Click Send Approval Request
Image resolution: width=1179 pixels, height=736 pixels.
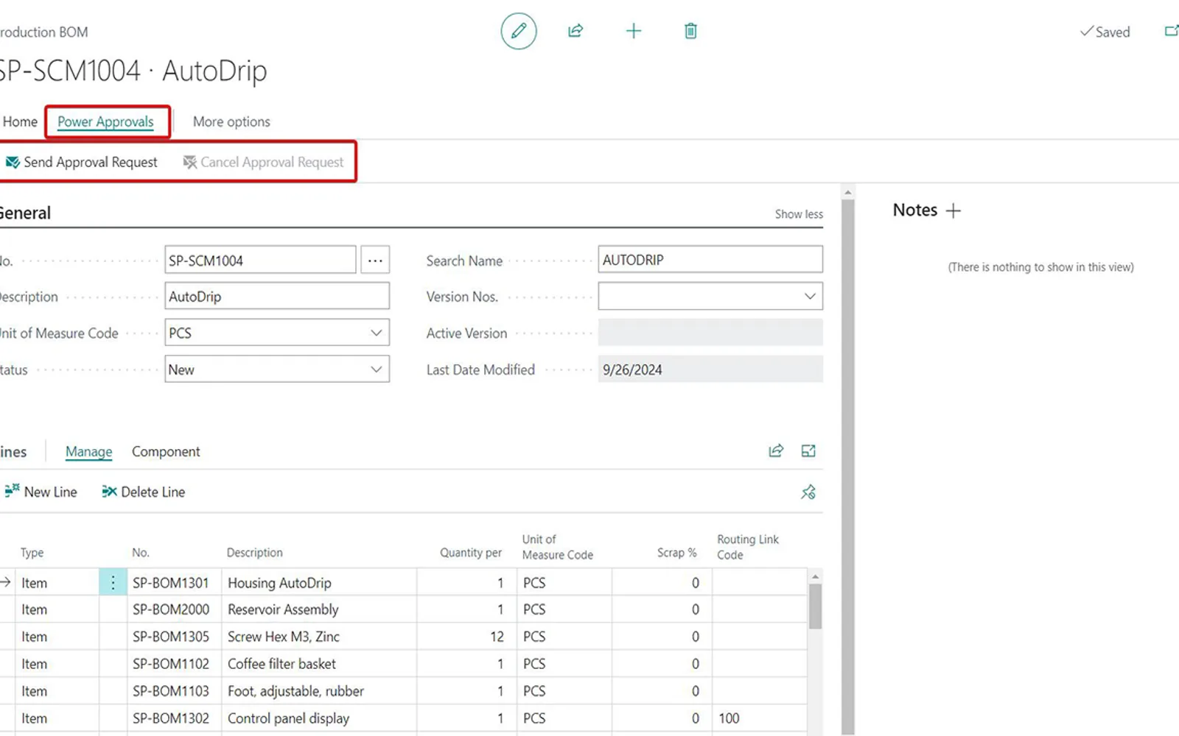click(82, 162)
